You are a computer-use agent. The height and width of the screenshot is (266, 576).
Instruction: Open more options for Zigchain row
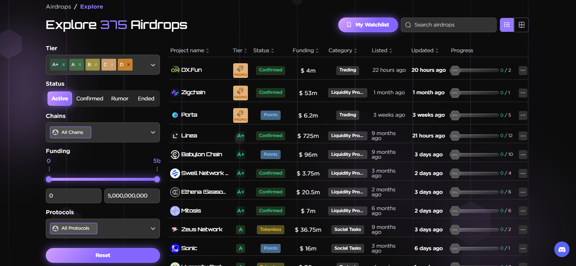(523, 93)
